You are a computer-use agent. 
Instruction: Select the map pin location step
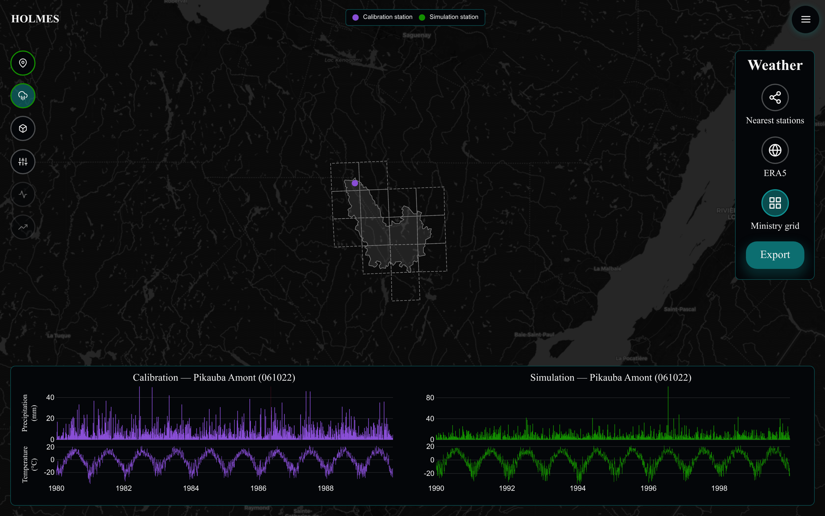tap(23, 63)
